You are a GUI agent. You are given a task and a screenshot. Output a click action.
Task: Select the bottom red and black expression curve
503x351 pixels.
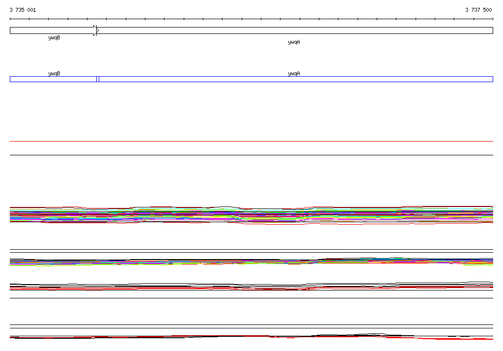tap(251, 337)
